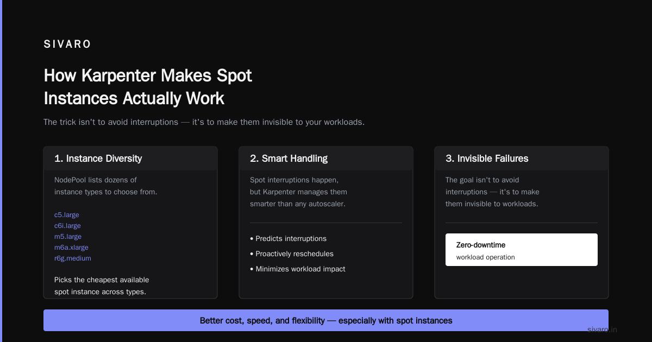
Task: Click the Zero-downtime workload operation box
Action: pyautogui.click(x=522, y=250)
